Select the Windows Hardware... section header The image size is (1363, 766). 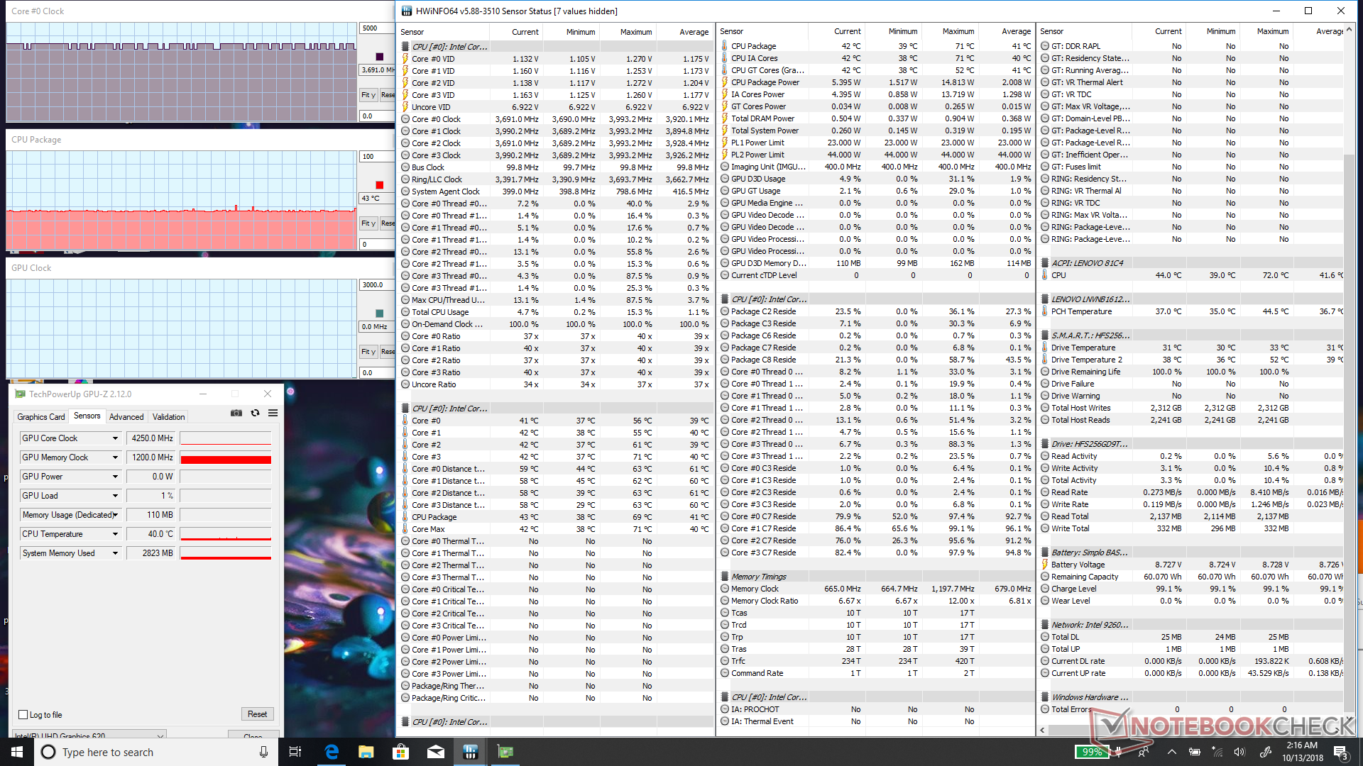tap(1192, 697)
